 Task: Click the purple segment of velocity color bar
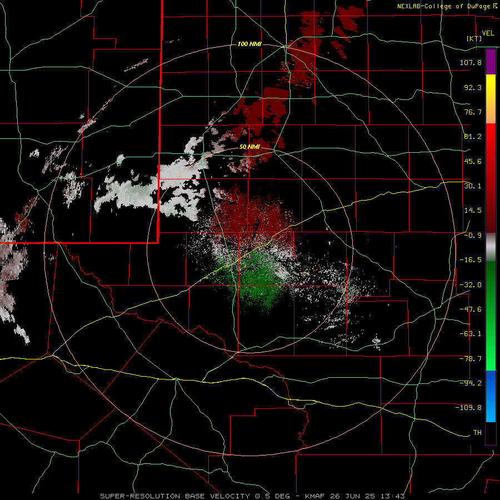(x=491, y=62)
